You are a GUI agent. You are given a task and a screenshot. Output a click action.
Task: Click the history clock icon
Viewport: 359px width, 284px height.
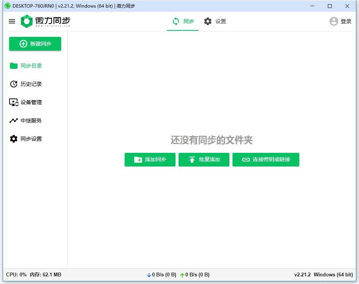point(14,84)
